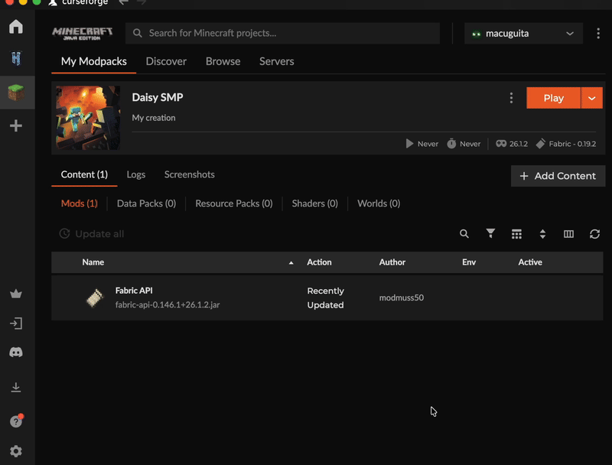Open the sort arrows icon
The height and width of the screenshot is (465, 612).
point(542,234)
